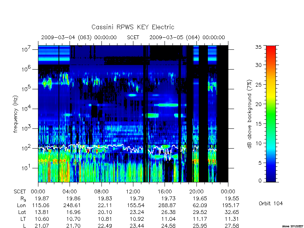Click the L value 21.07
The width and height of the screenshot is (304, 228).
[x=42, y=226]
